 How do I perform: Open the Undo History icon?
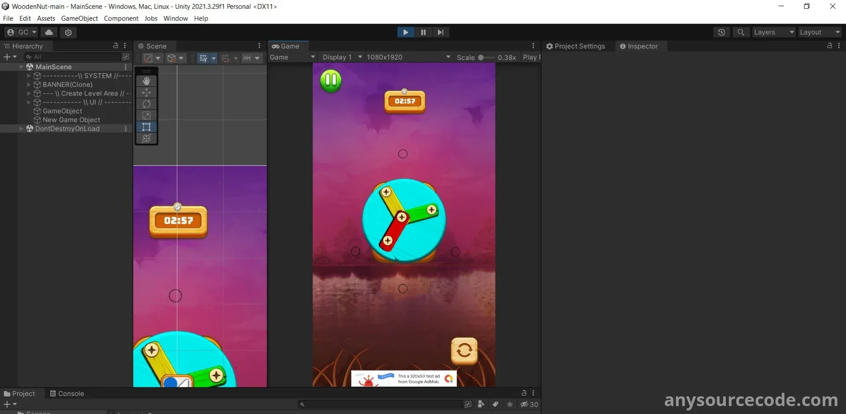click(721, 32)
